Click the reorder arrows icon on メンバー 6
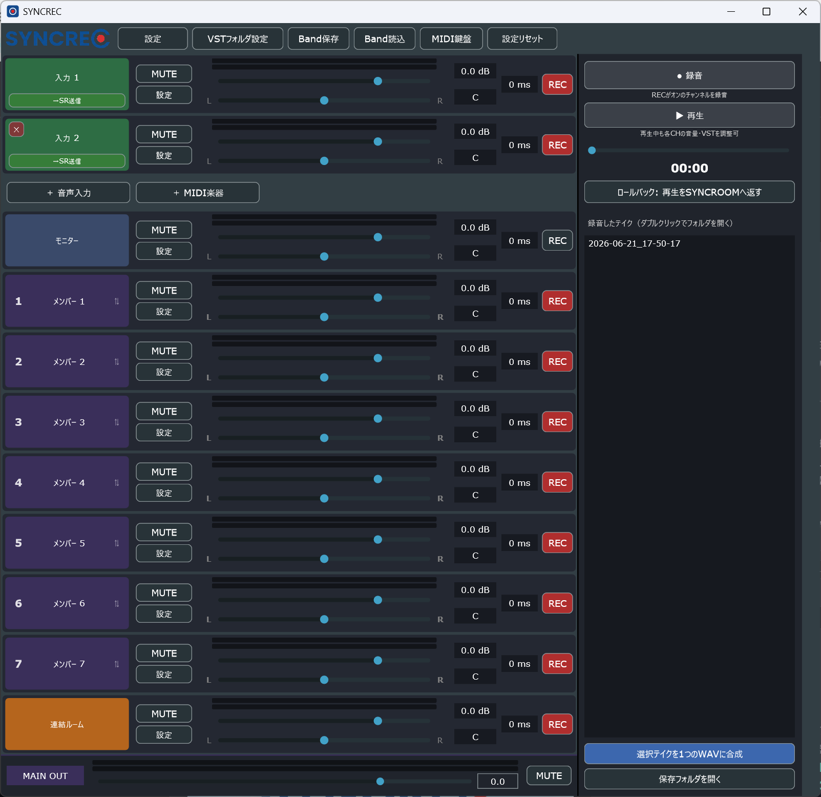 117,604
